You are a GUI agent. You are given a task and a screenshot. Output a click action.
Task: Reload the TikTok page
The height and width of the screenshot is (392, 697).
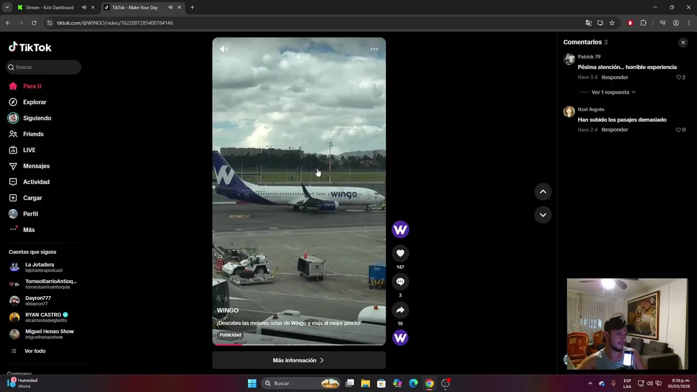click(34, 23)
